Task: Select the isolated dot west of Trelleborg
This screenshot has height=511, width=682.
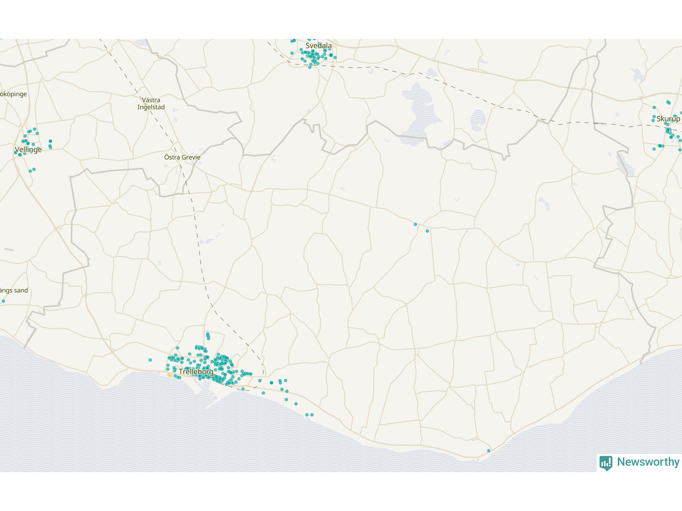Action: (150, 360)
